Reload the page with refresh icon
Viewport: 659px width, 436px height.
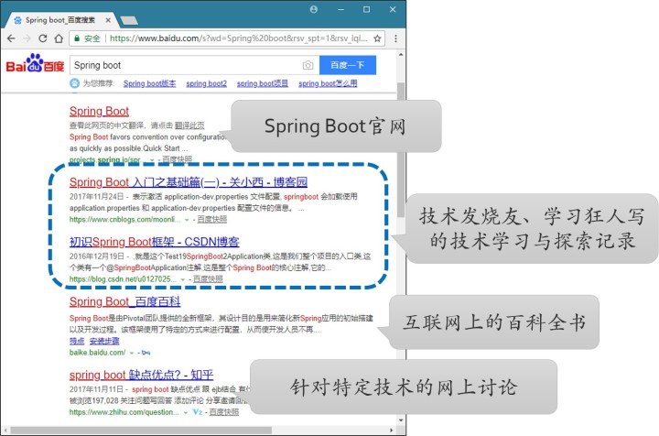43,38
